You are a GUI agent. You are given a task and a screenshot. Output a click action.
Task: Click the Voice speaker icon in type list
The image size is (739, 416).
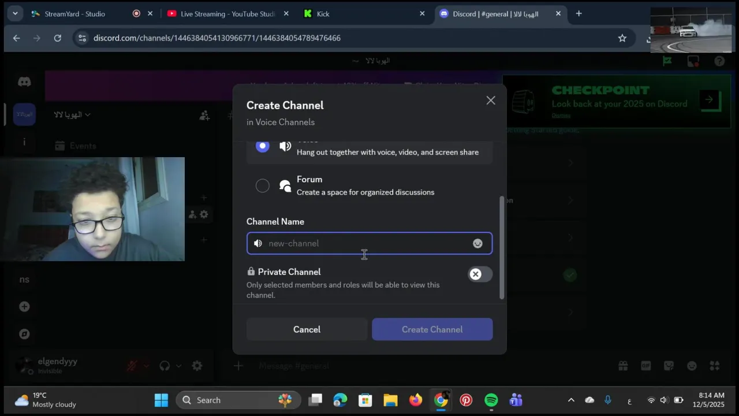click(x=285, y=146)
